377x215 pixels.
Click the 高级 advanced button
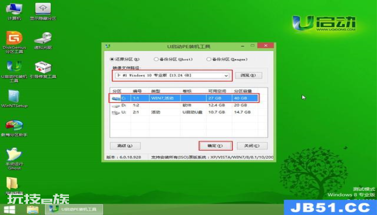(125, 146)
